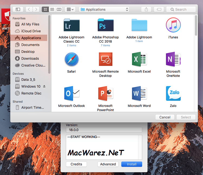
Task: Select Adobe Photoshop CC 2018 folder
Action: (106, 25)
